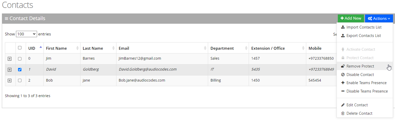Screen dimensions: 395x120
Task: Check the box for Jim Barnes
Action: pyautogui.click(x=20, y=59)
